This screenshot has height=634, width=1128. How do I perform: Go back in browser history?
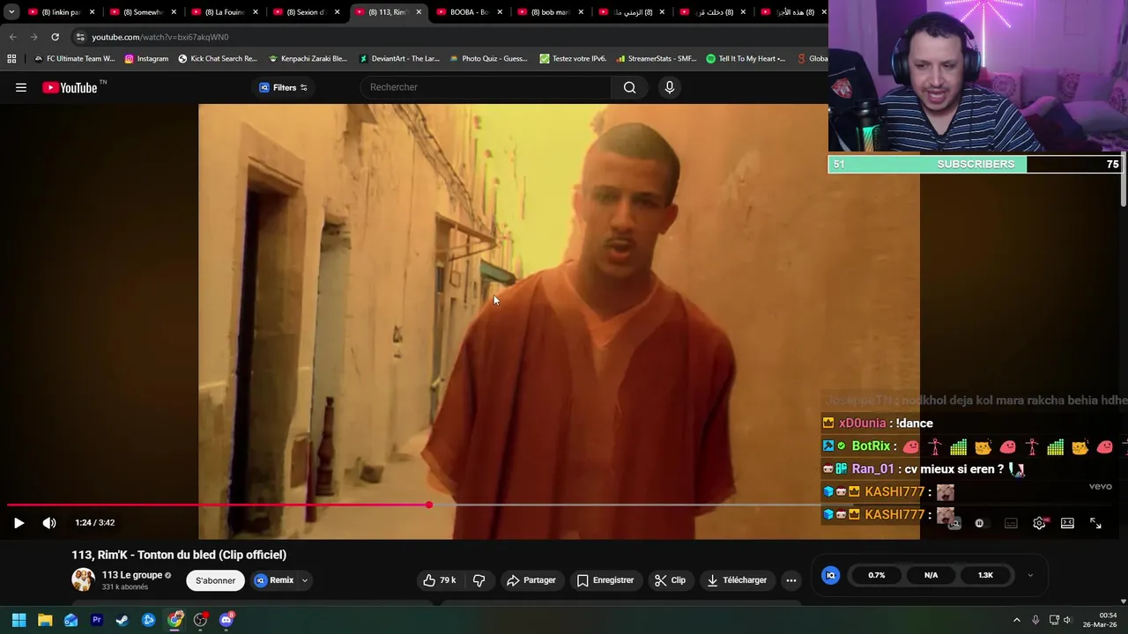(x=12, y=37)
